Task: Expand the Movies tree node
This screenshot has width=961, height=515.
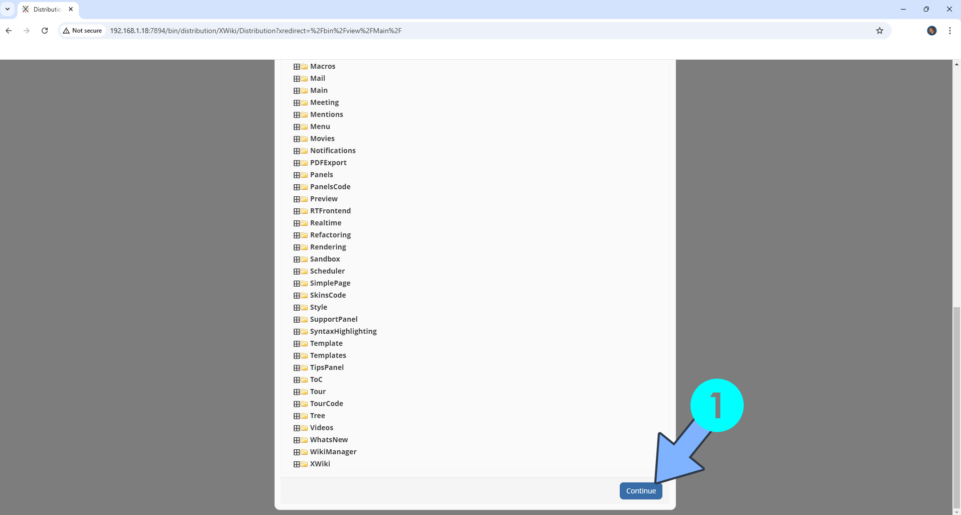Action: (x=297, y=139)
